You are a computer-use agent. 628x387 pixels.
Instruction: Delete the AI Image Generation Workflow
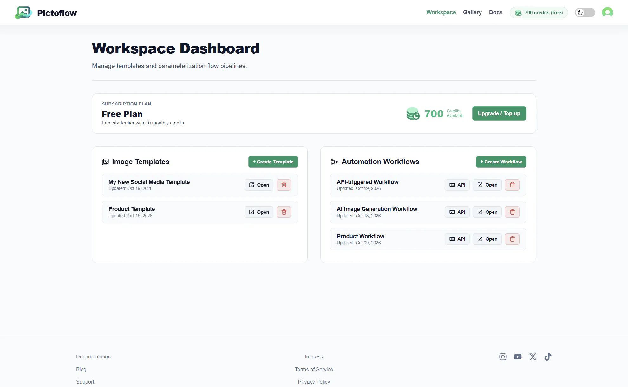(x=512, y=212)
